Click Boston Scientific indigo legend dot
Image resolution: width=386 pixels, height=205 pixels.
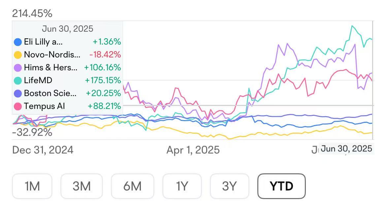tap(18, 93)
